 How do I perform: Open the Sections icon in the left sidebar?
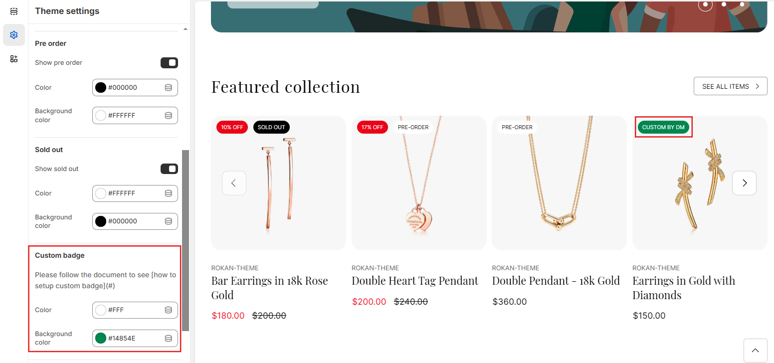[14, 11]
